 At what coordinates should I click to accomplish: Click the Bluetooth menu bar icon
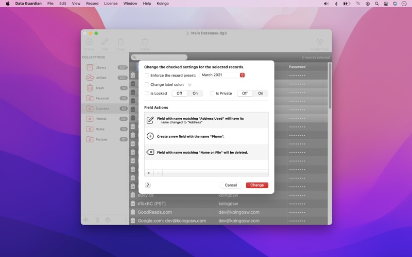[336, 4]
